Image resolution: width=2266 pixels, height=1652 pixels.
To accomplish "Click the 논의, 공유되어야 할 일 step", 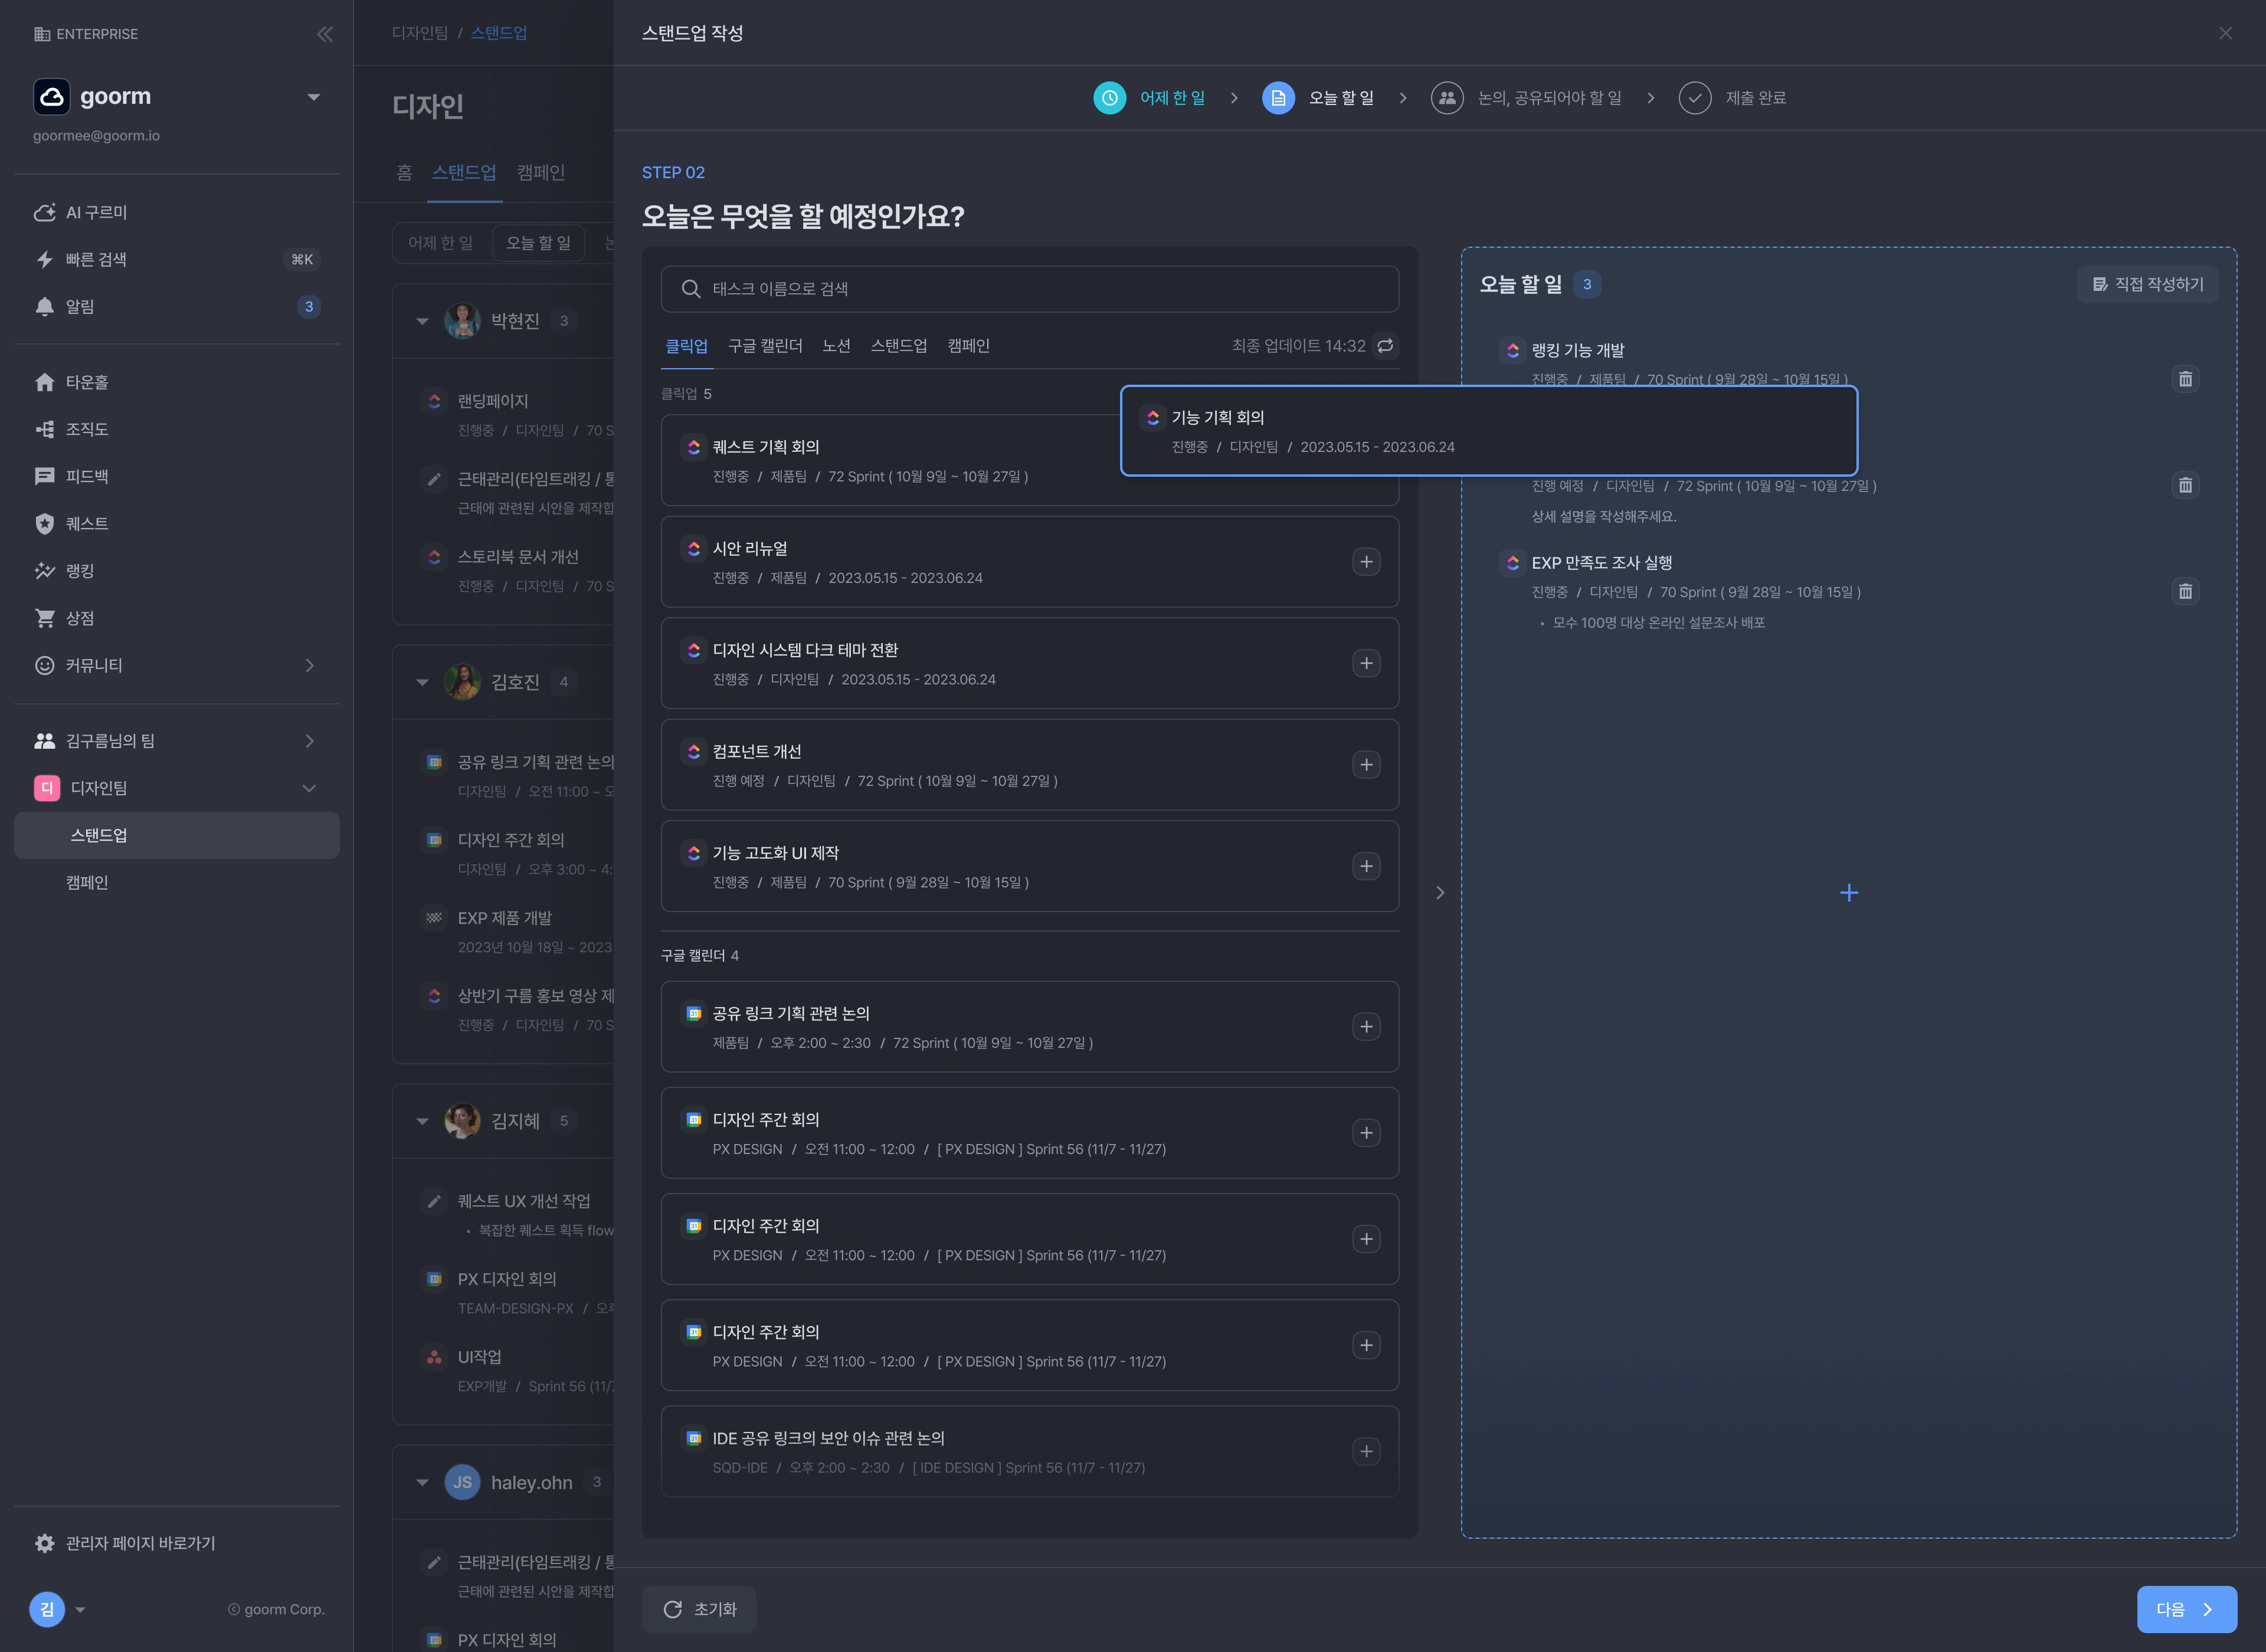I will (1526, 98).
